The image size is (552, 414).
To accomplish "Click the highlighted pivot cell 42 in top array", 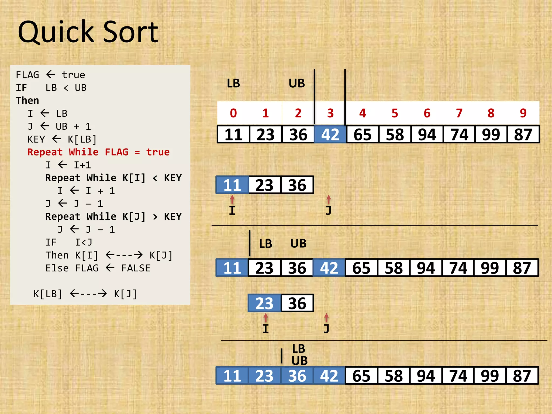I will click(330, 134).
